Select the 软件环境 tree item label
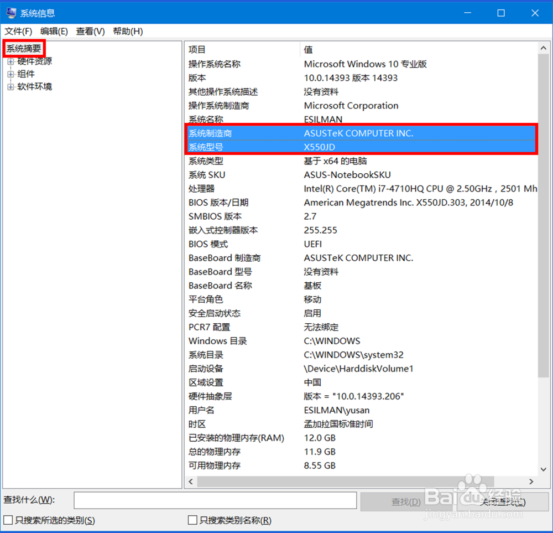Image resolution: width=553 pixels, height=533 pixels. coord(34,87)
